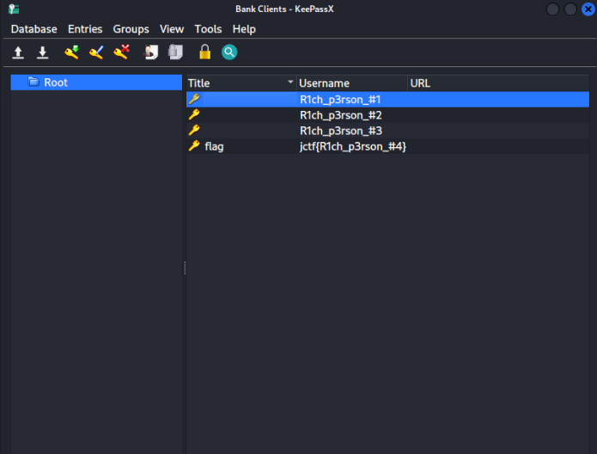
Task: Open the Help menu
Action: (244, 29)
